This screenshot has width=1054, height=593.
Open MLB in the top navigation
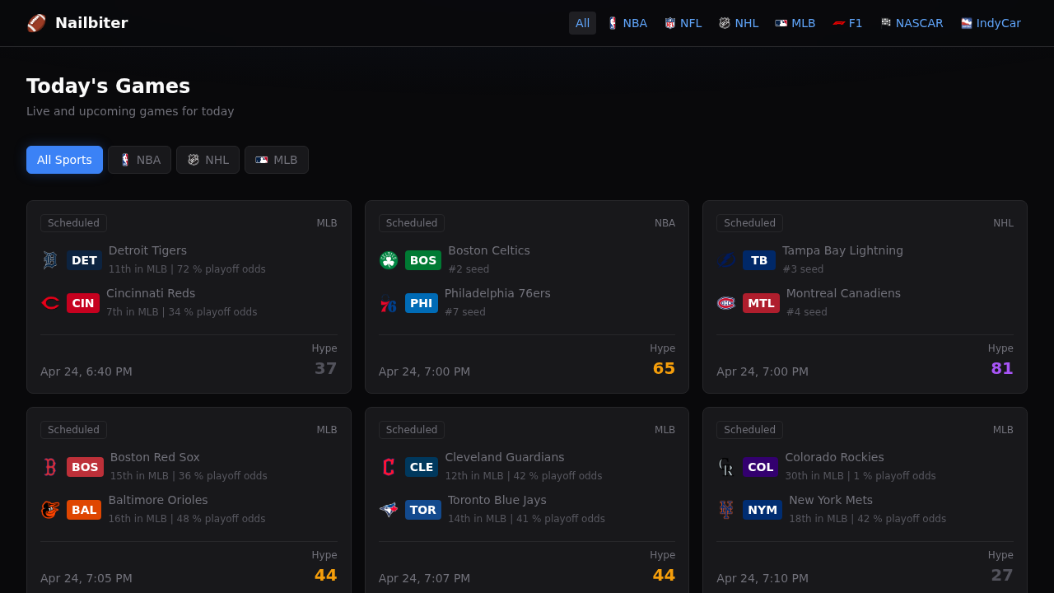tap(795, 23)
